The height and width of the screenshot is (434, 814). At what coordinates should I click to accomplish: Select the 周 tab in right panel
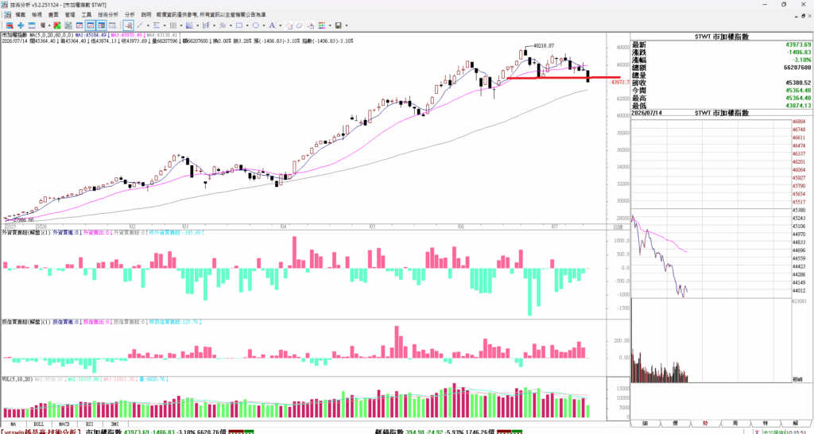(x=735, y=423)
